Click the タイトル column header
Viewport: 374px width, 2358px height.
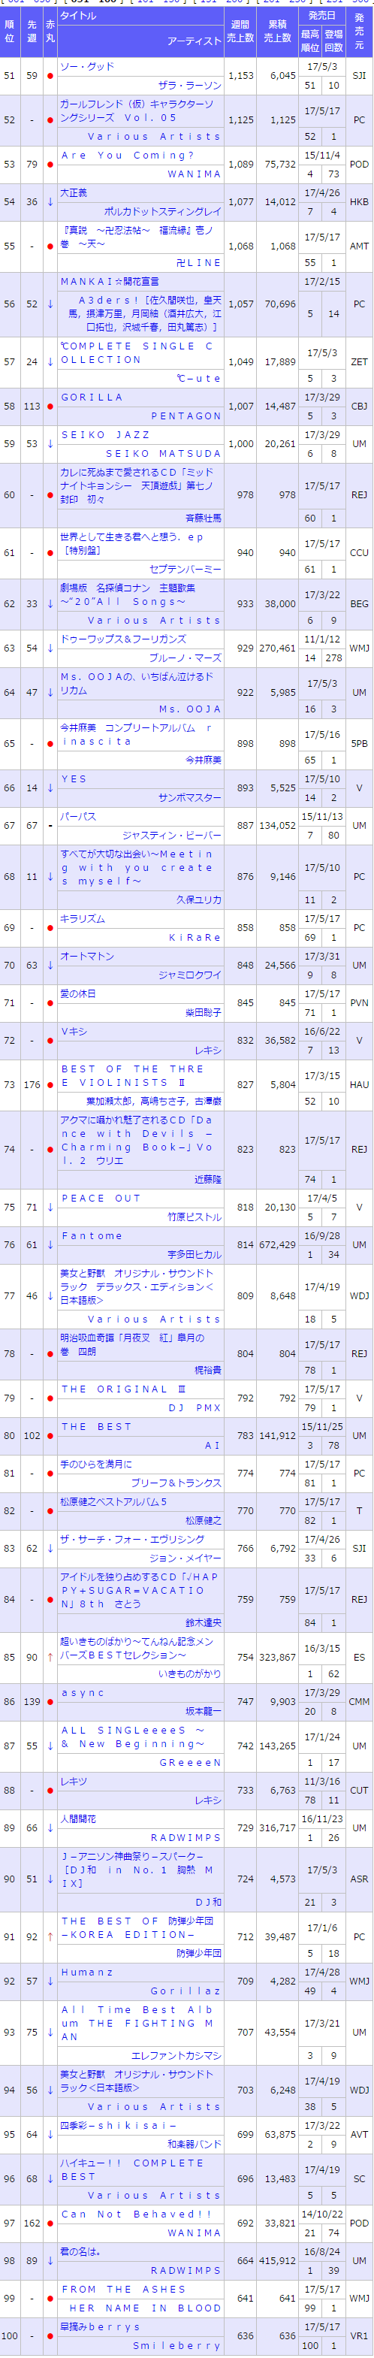[x=77, y=16]
